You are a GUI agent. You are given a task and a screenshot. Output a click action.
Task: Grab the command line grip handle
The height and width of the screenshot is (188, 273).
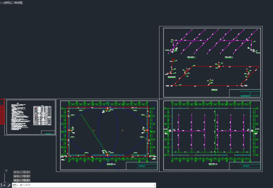1,185
